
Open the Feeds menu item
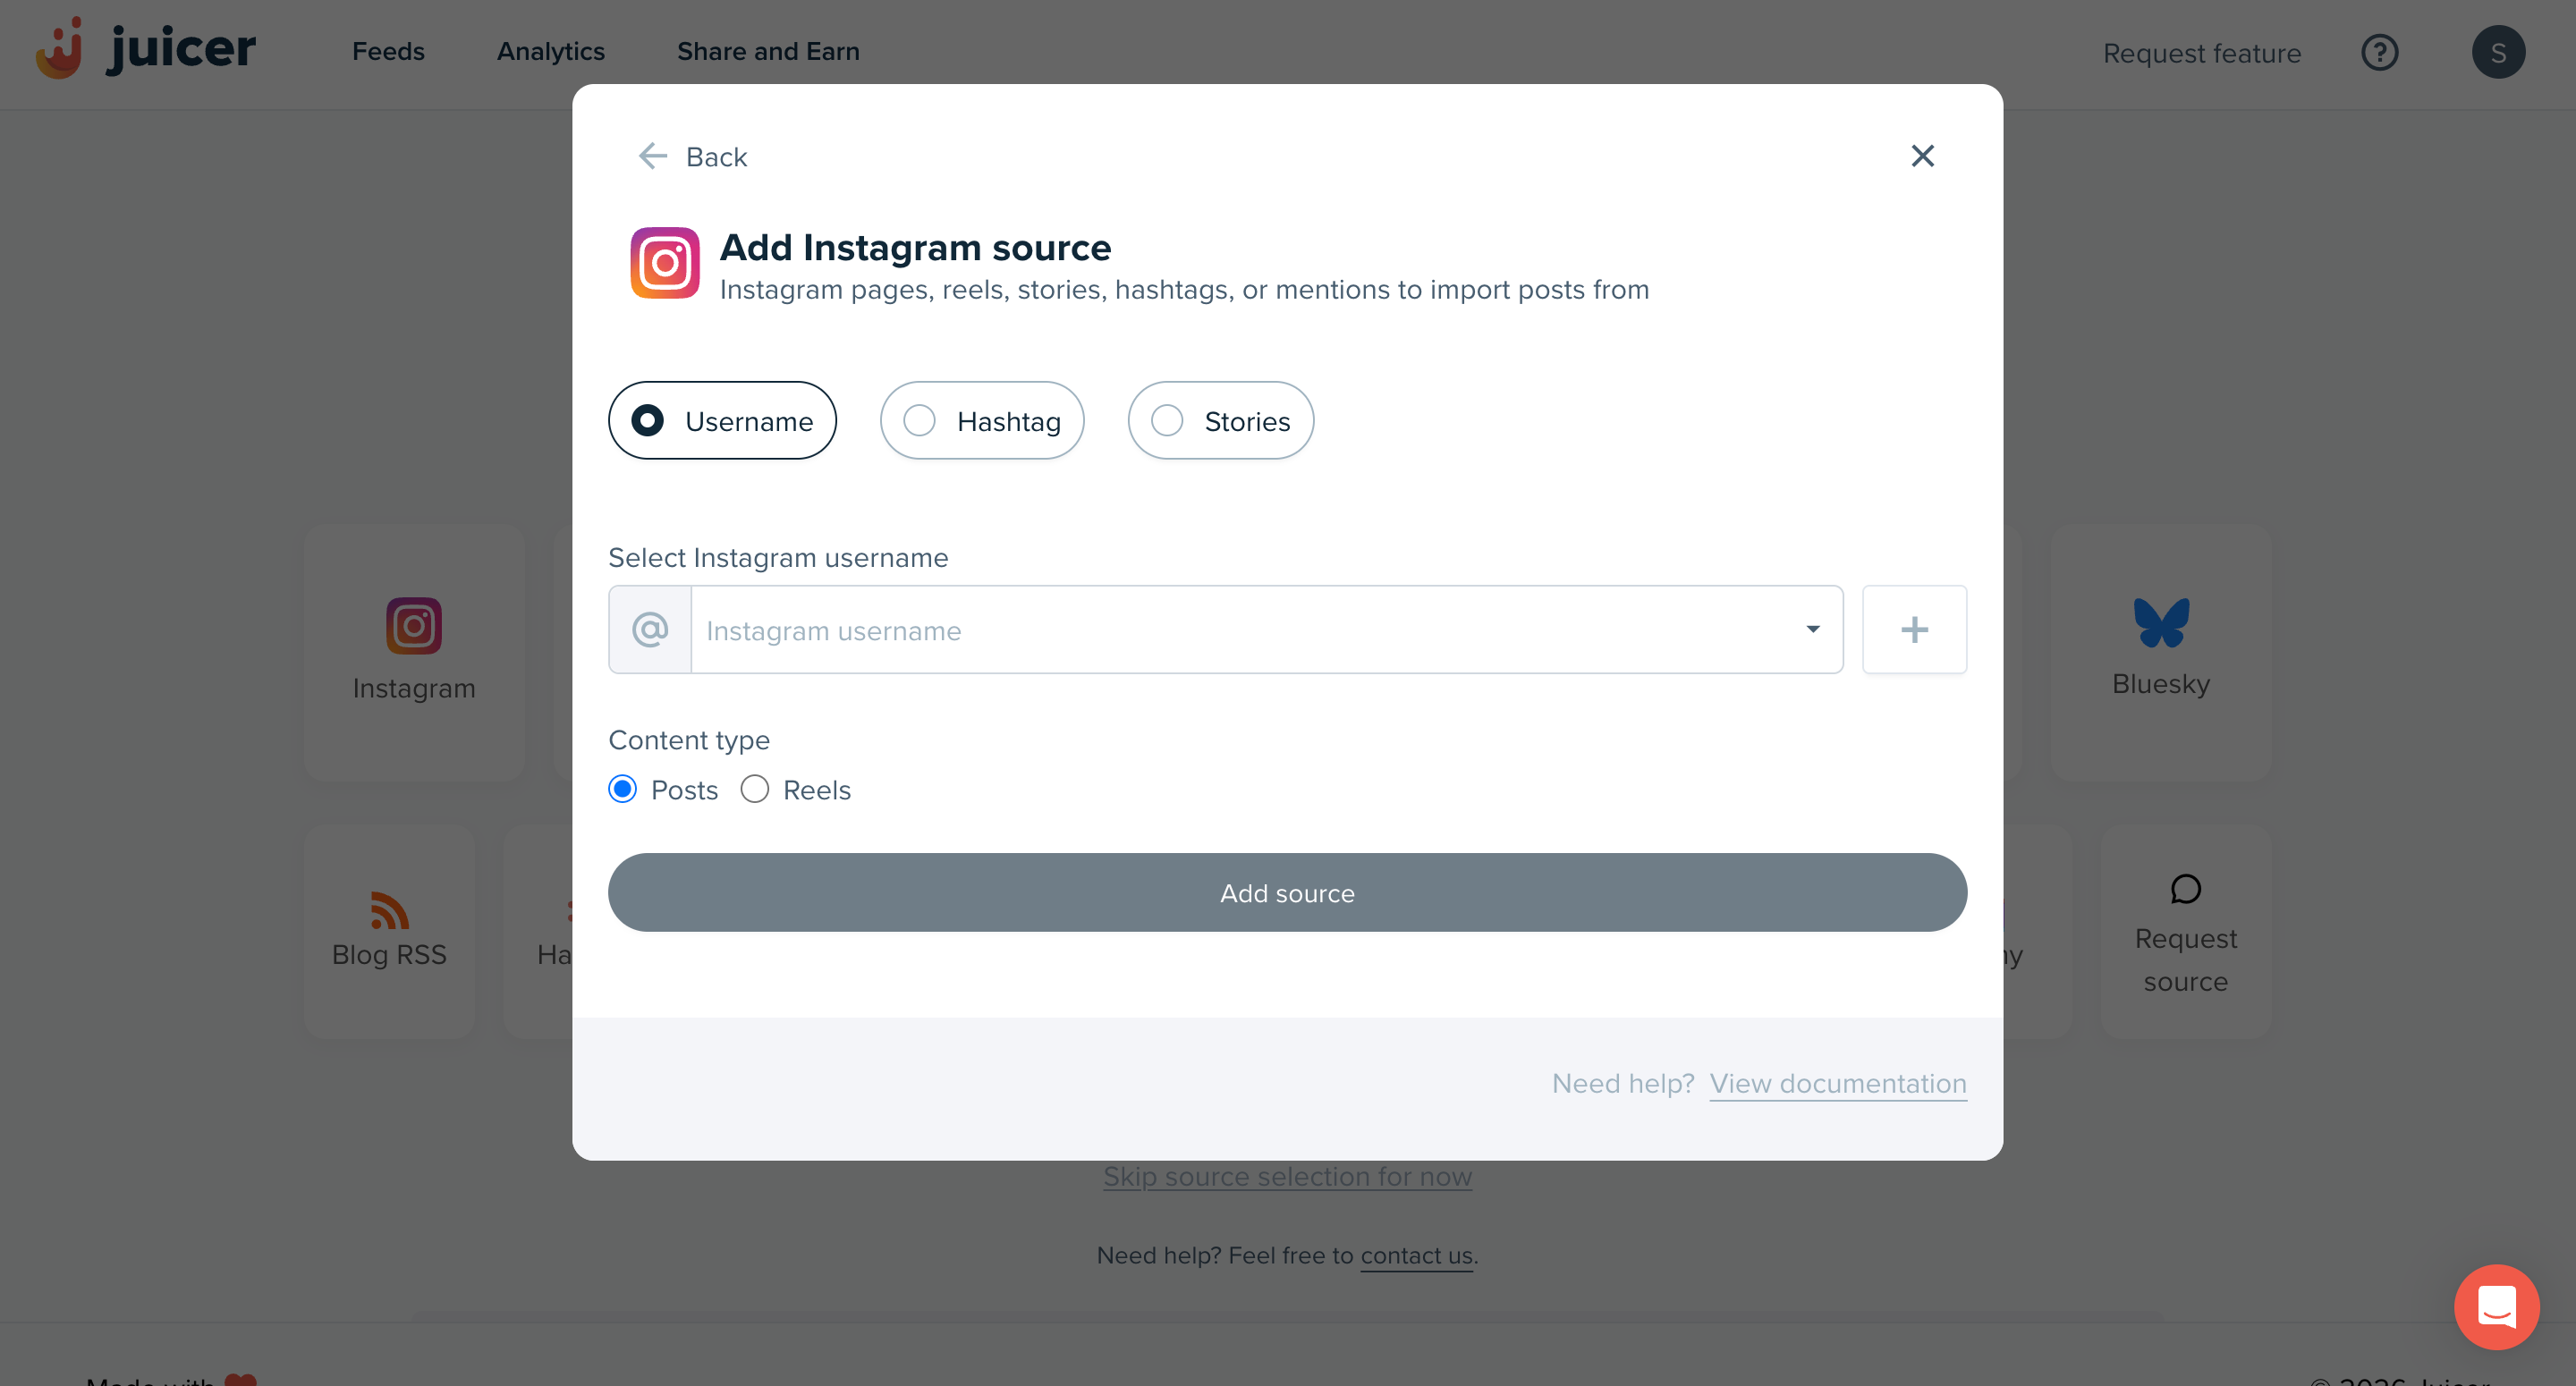click(388, 51)
